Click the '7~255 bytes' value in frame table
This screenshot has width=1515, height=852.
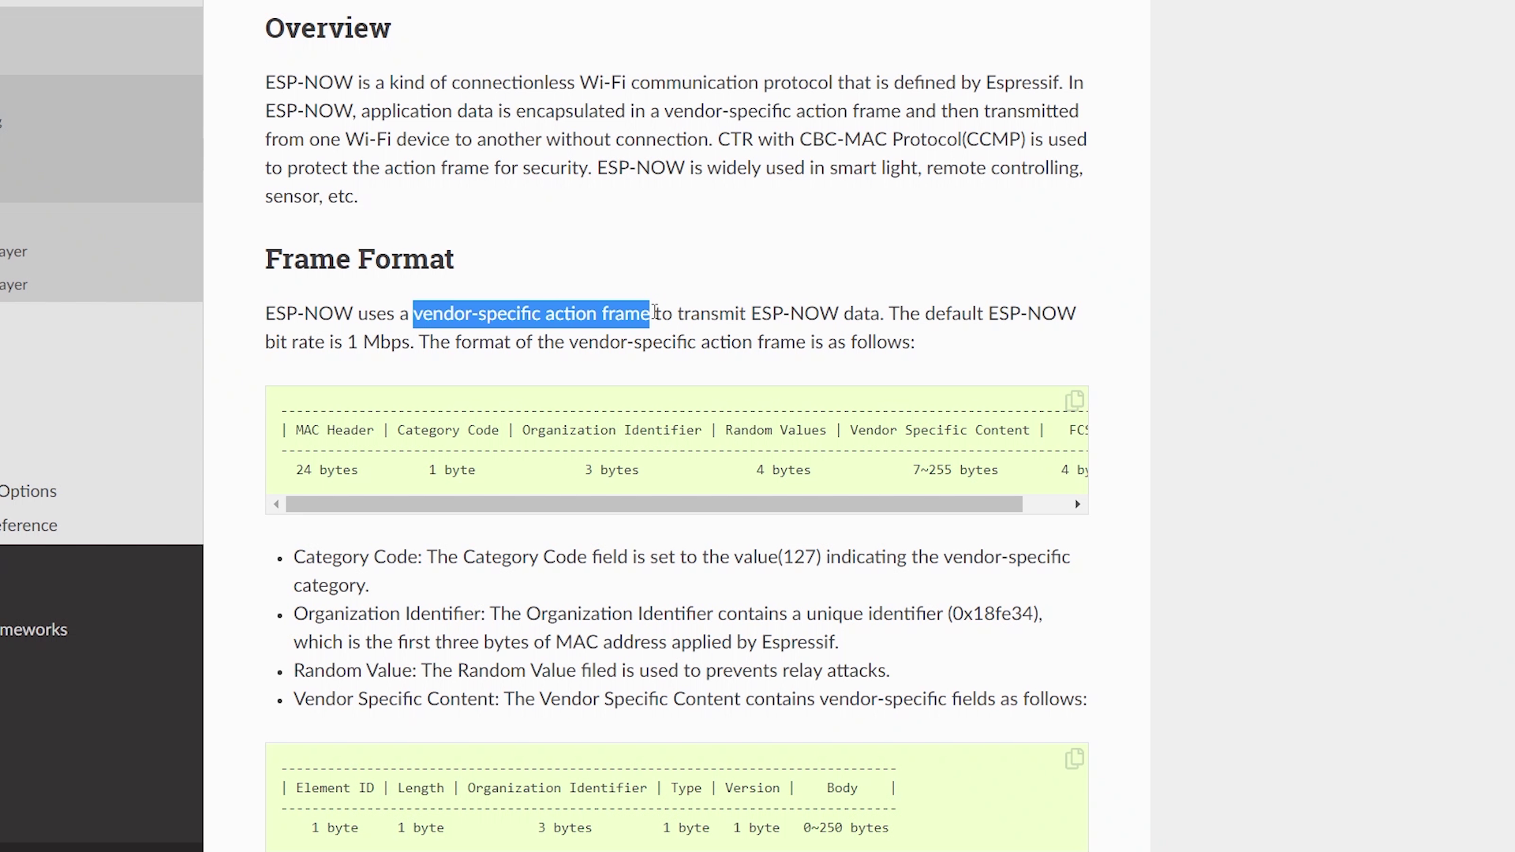pyautogui.click(x=955, y=470)
